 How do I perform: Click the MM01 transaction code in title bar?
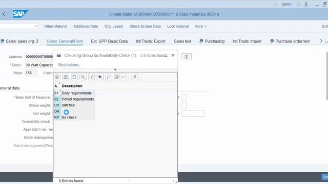click(287, 5)
